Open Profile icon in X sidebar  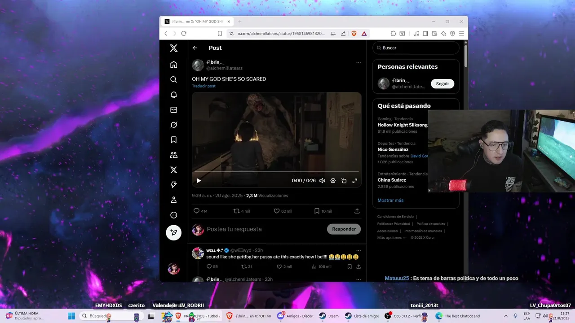tap(174, 200)
